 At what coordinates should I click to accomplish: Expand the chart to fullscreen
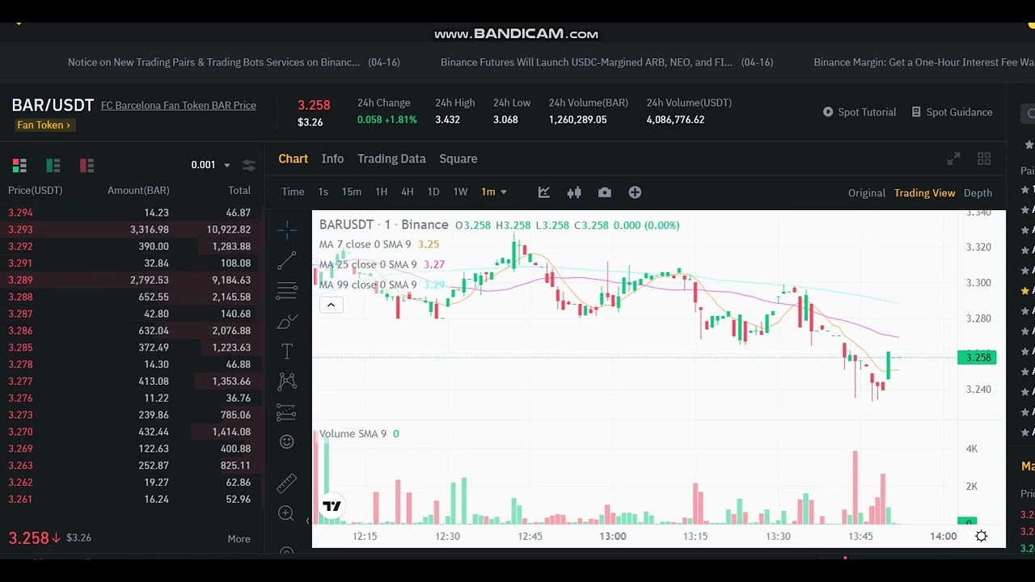pos(954,159)
